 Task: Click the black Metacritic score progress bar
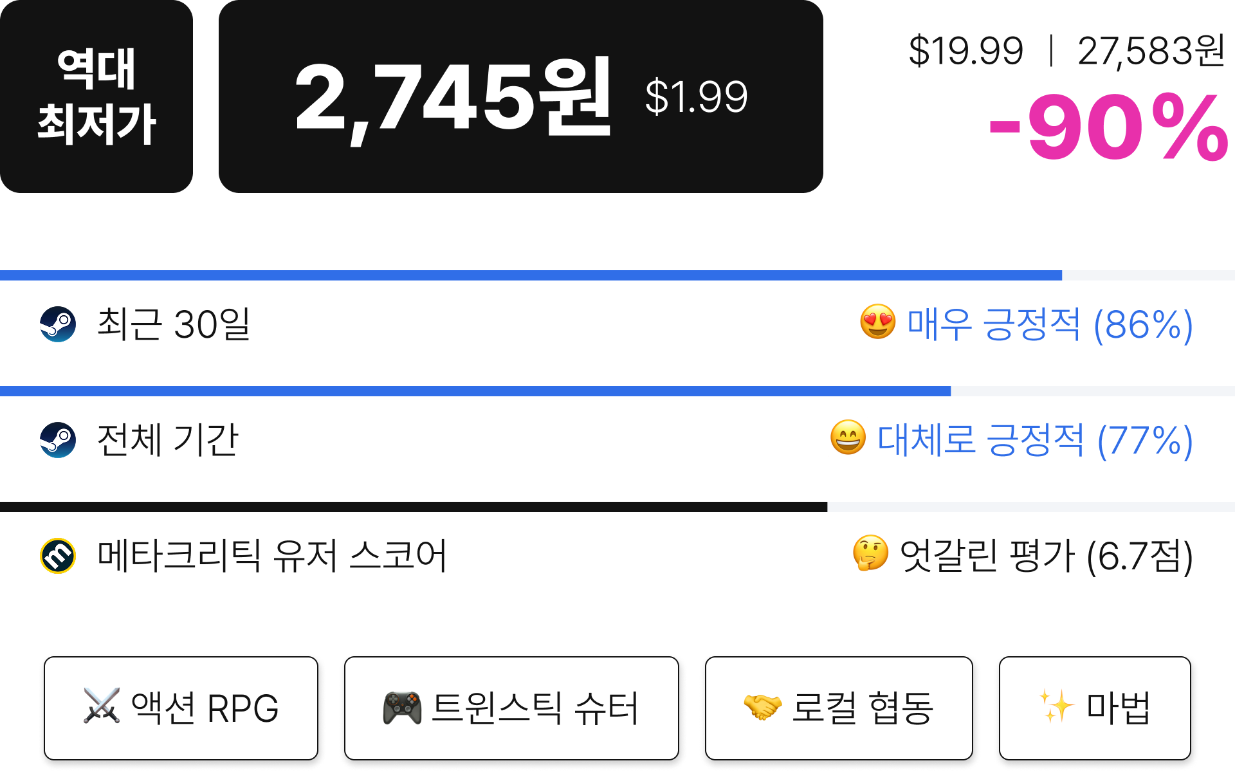[414, 507]
